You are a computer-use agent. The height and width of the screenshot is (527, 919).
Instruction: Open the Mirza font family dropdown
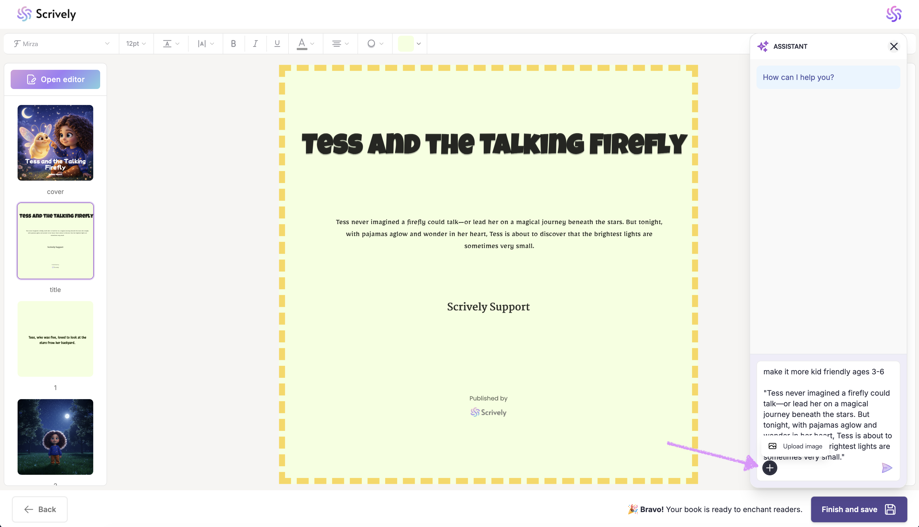tap(61, 44)
